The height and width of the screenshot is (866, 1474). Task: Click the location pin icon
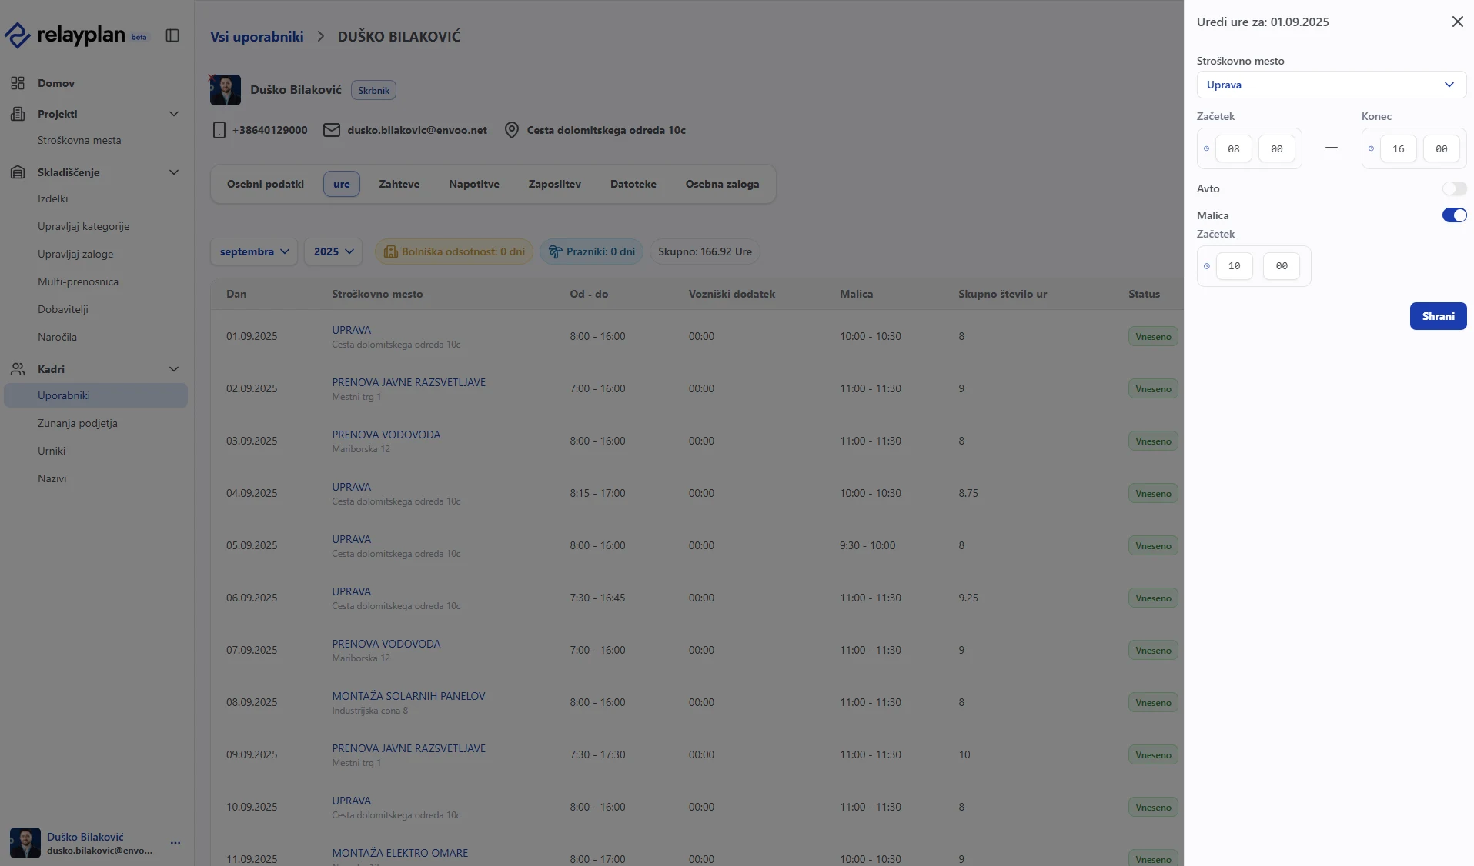coord(512,130)
